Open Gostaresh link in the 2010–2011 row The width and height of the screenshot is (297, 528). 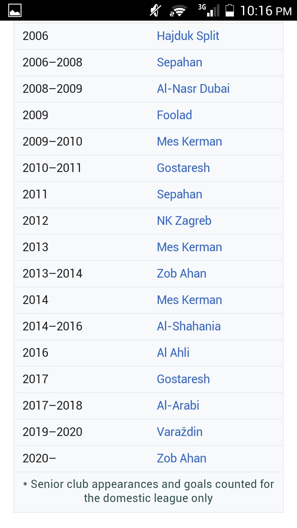pyautogui.click(x=183, y=168)
